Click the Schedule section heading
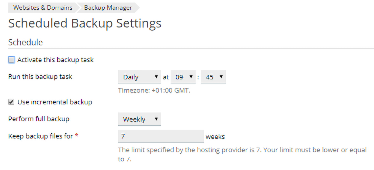This screenshot has height=170, width=374. coord(26,42)
